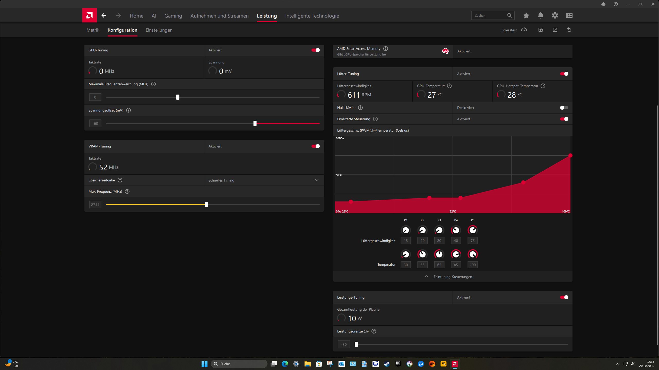
Task: Open the help question mark in title bar
Action: coord(616,4)
